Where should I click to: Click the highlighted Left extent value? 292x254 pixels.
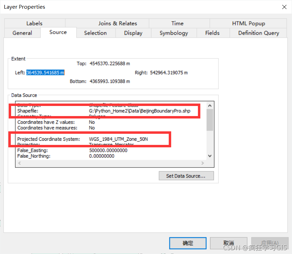click(45, 73)
